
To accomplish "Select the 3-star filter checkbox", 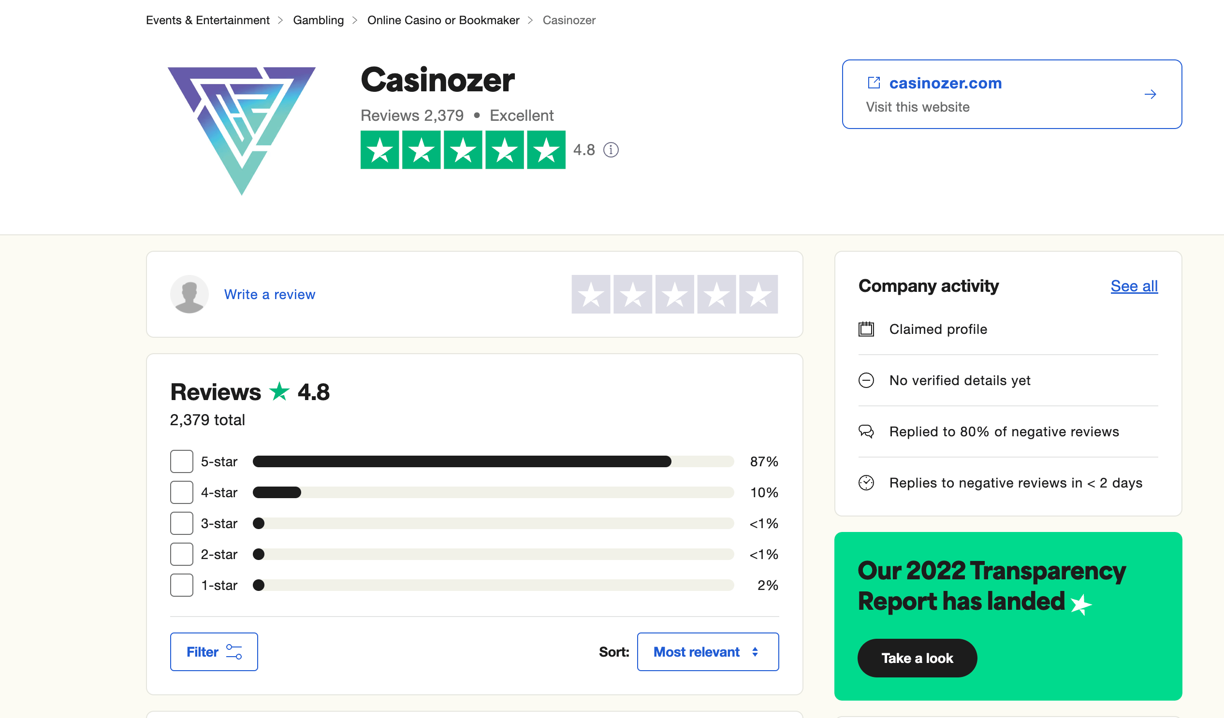I will pos(181,523).
